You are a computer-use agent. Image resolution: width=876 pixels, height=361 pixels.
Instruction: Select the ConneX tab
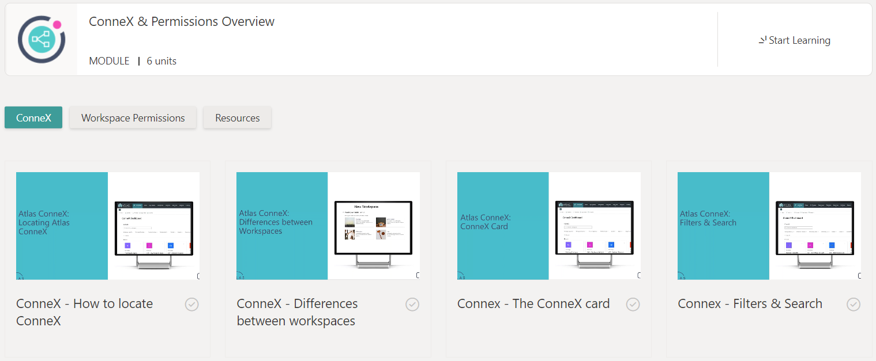pyautogui.click(x=33, y=117)
